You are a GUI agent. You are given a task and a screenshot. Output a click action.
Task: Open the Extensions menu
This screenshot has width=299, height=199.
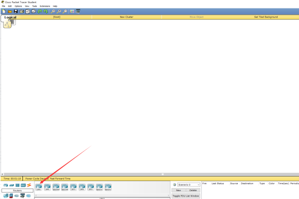(45, 6)
